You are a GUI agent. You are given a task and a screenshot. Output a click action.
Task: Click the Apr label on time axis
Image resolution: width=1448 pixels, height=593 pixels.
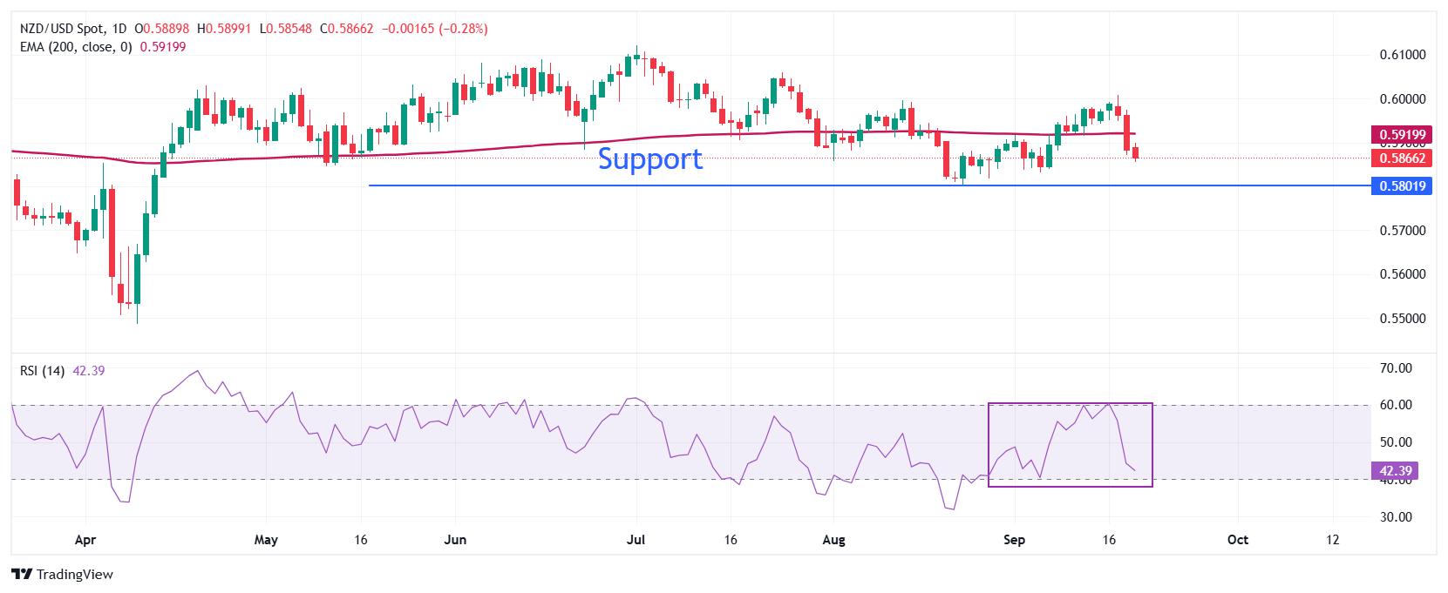tap(85, 540)
